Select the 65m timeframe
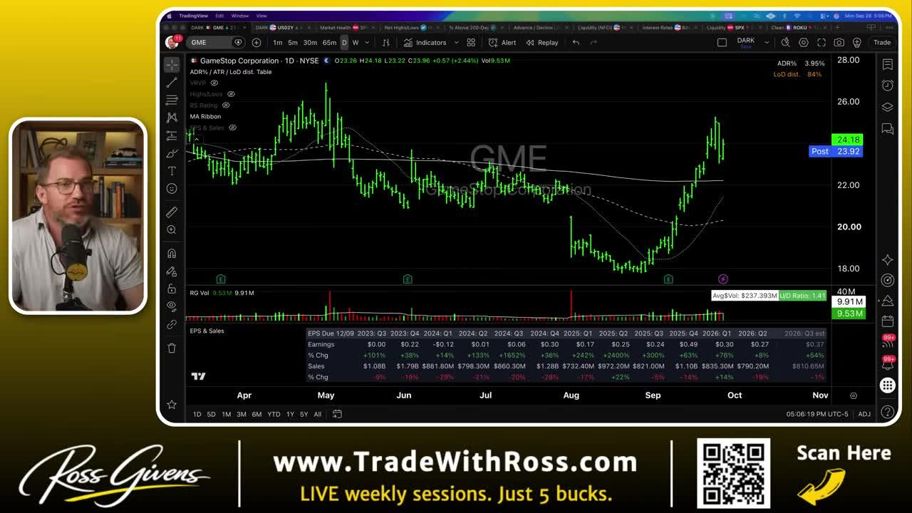Viewport: 912px width, 513px height. [329, 43]
